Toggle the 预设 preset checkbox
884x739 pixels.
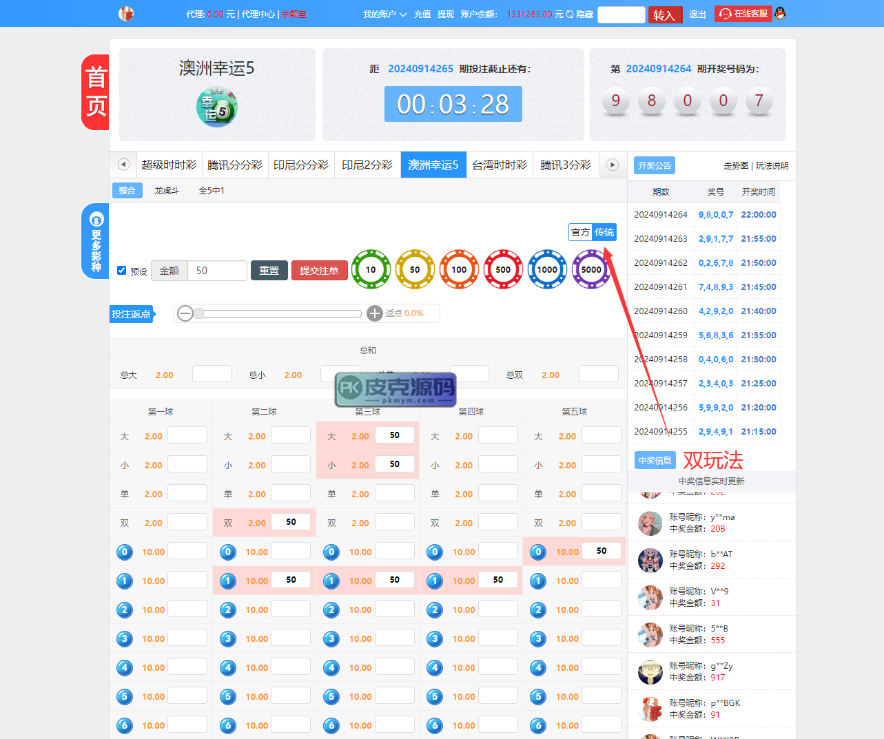(x=122, y=271)
